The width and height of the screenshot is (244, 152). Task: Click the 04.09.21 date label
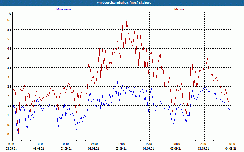click(x=231, y=149)
